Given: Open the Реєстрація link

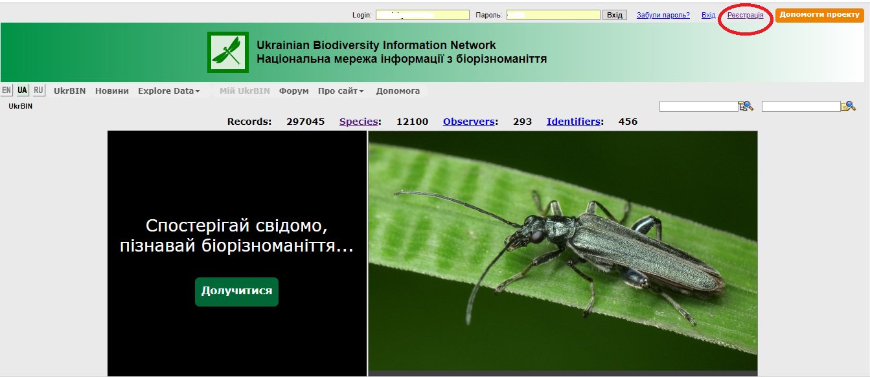Looking at the screenshot, I should (746, 15).
